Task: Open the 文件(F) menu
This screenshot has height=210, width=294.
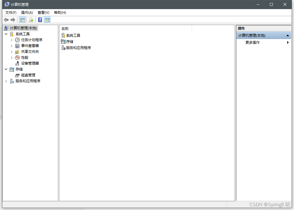Action: [11, 13]
